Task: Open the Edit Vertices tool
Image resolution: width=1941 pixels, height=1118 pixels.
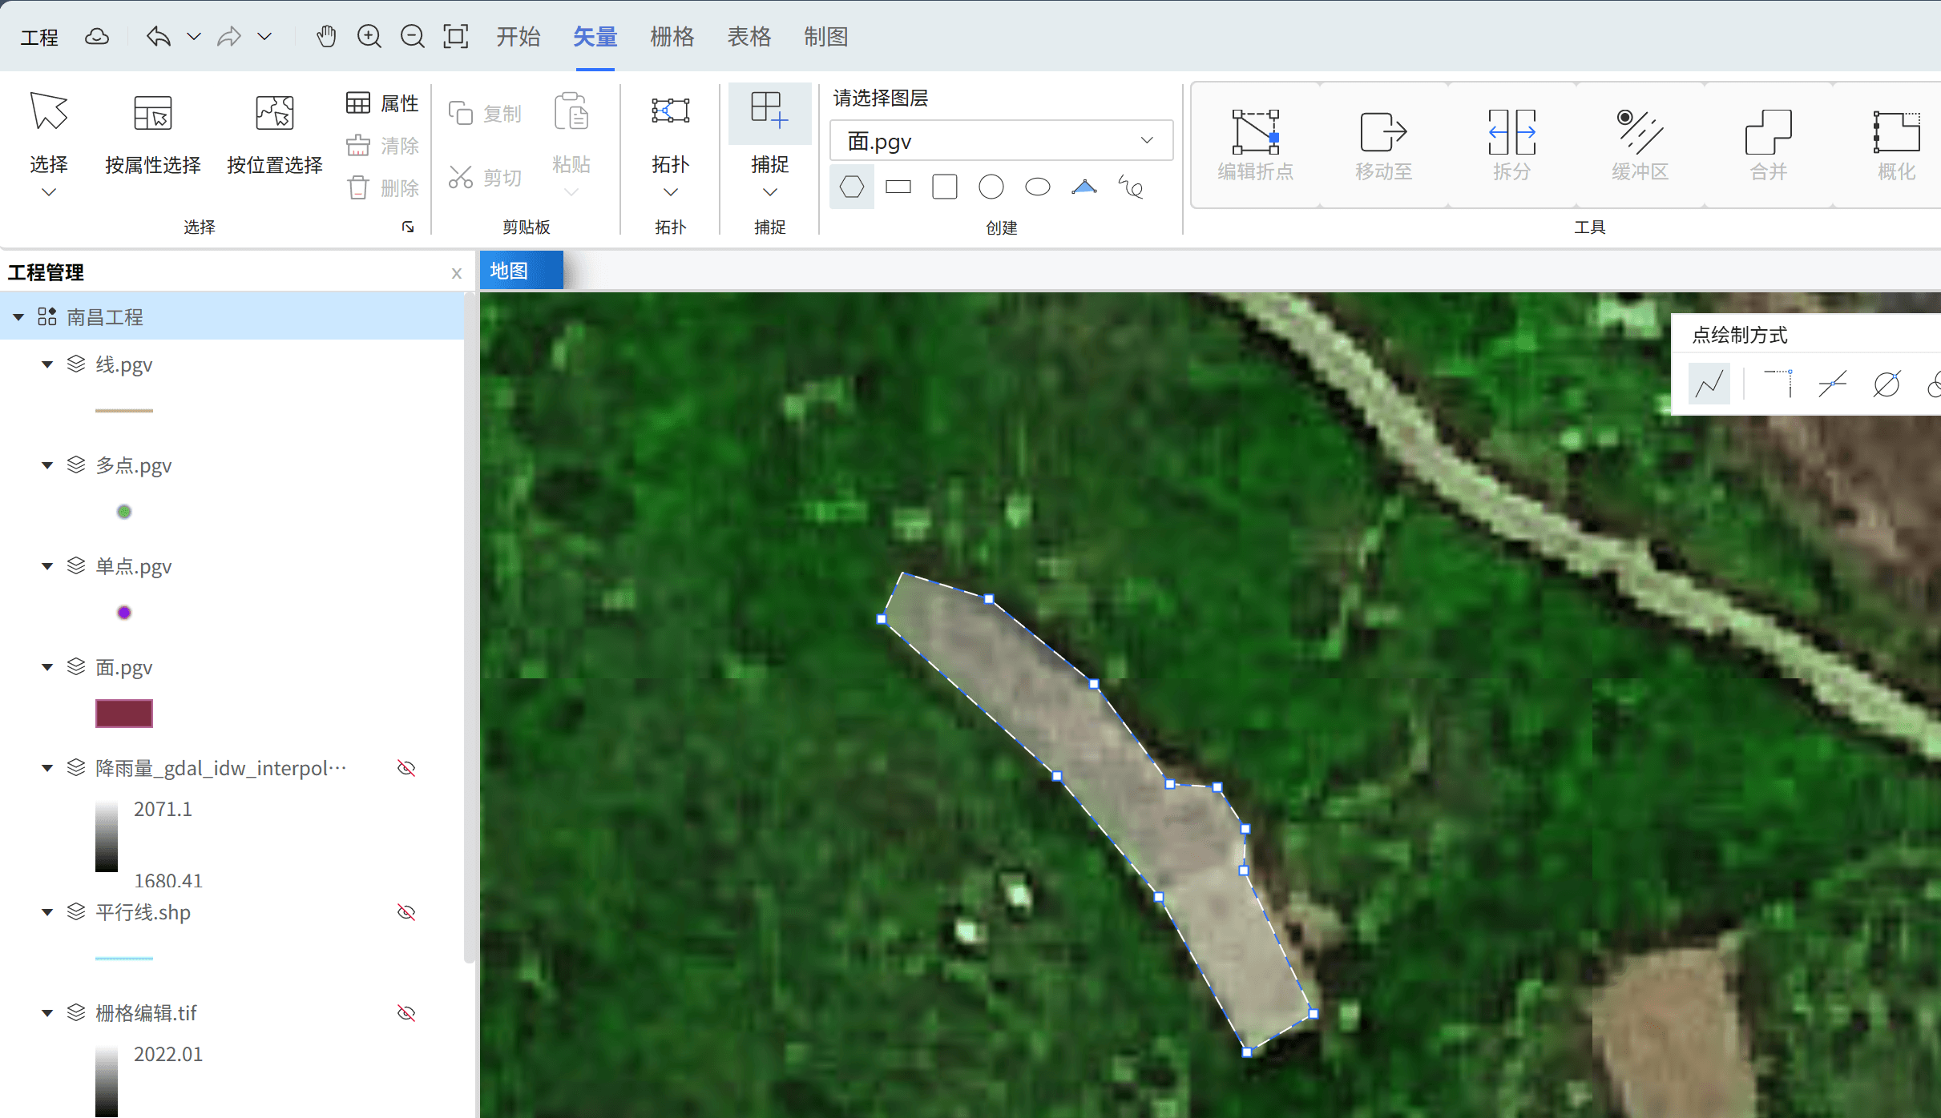Action: 1255,132
